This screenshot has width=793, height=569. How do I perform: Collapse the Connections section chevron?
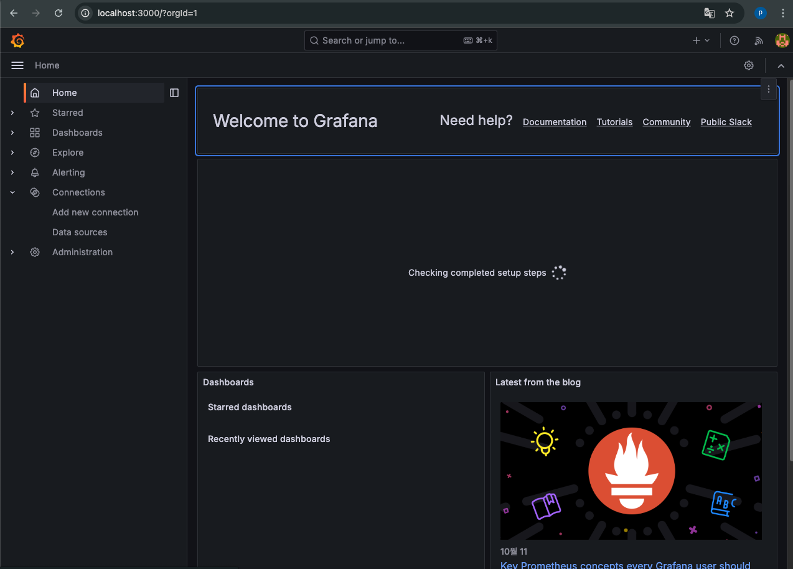12,192
